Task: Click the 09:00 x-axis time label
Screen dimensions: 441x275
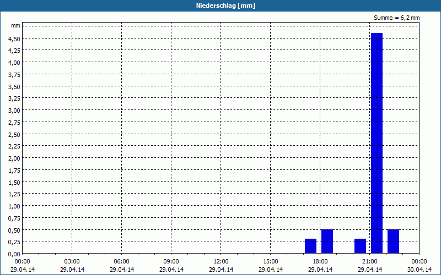Action: tap(171, 262)
